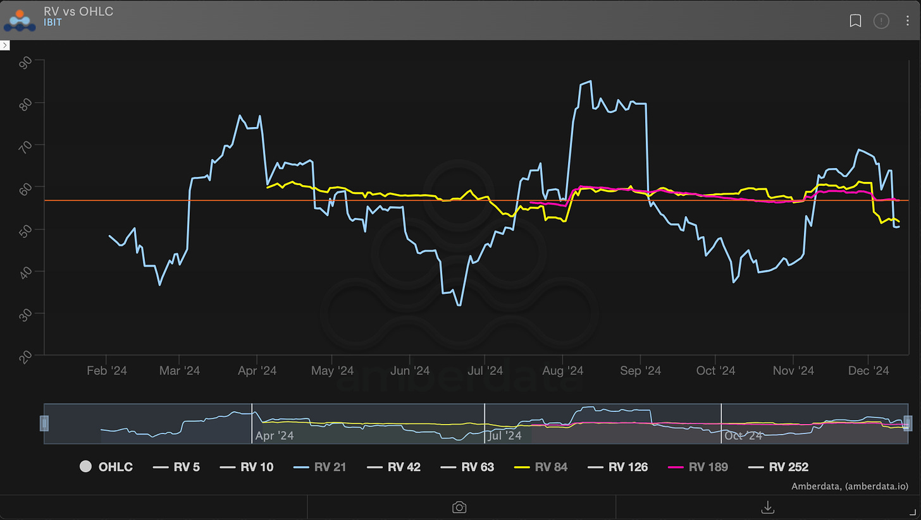
Task: Click the Apr '24 label in navigator
Action: [x=275, y=435]
